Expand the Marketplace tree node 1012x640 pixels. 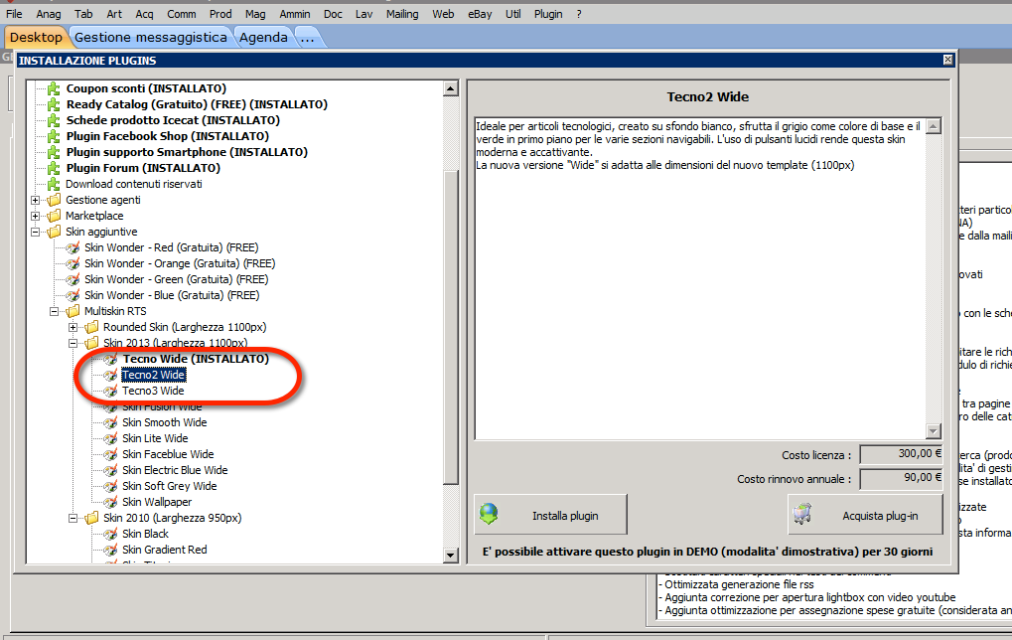36,216
